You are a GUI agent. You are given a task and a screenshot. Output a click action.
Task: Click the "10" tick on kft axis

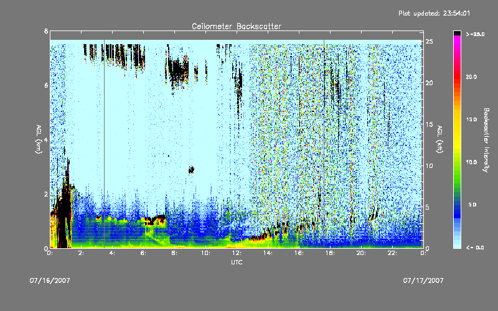[429, 165]
